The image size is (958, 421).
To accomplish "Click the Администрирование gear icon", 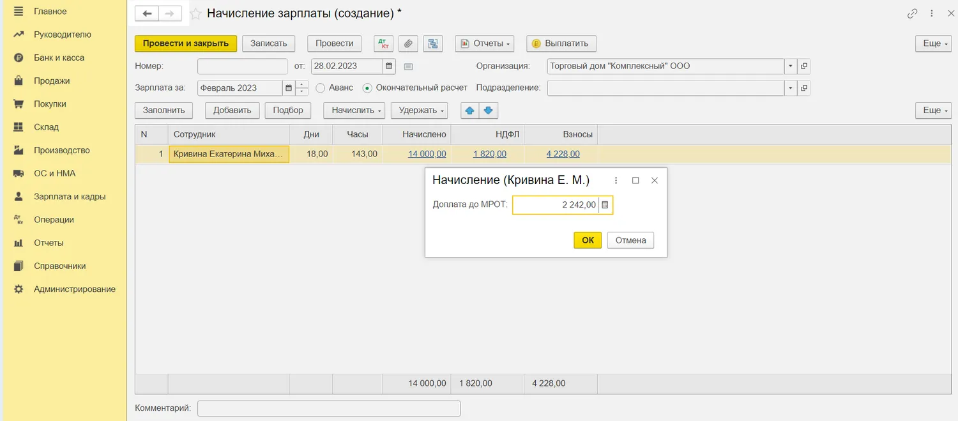I will [19, 289].
